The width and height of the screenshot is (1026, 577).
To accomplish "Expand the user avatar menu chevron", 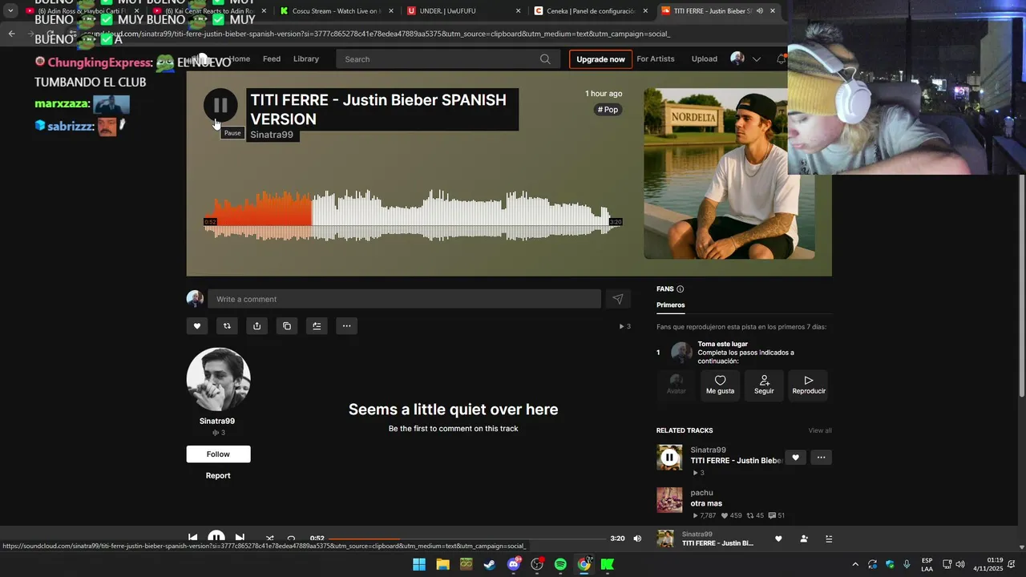I will click(x=756, y=59).
